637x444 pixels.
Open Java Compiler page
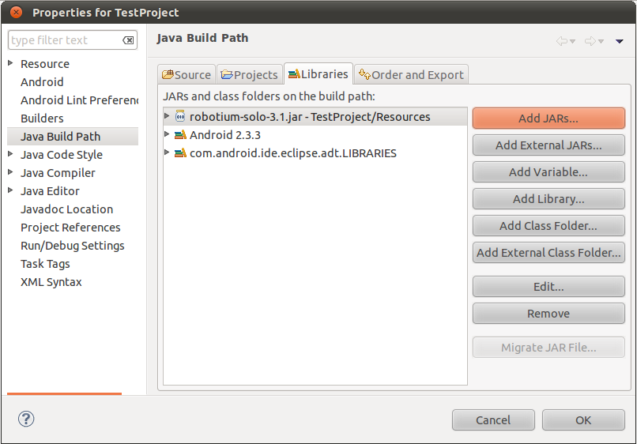pyautogui.click(x=58, y=173)
